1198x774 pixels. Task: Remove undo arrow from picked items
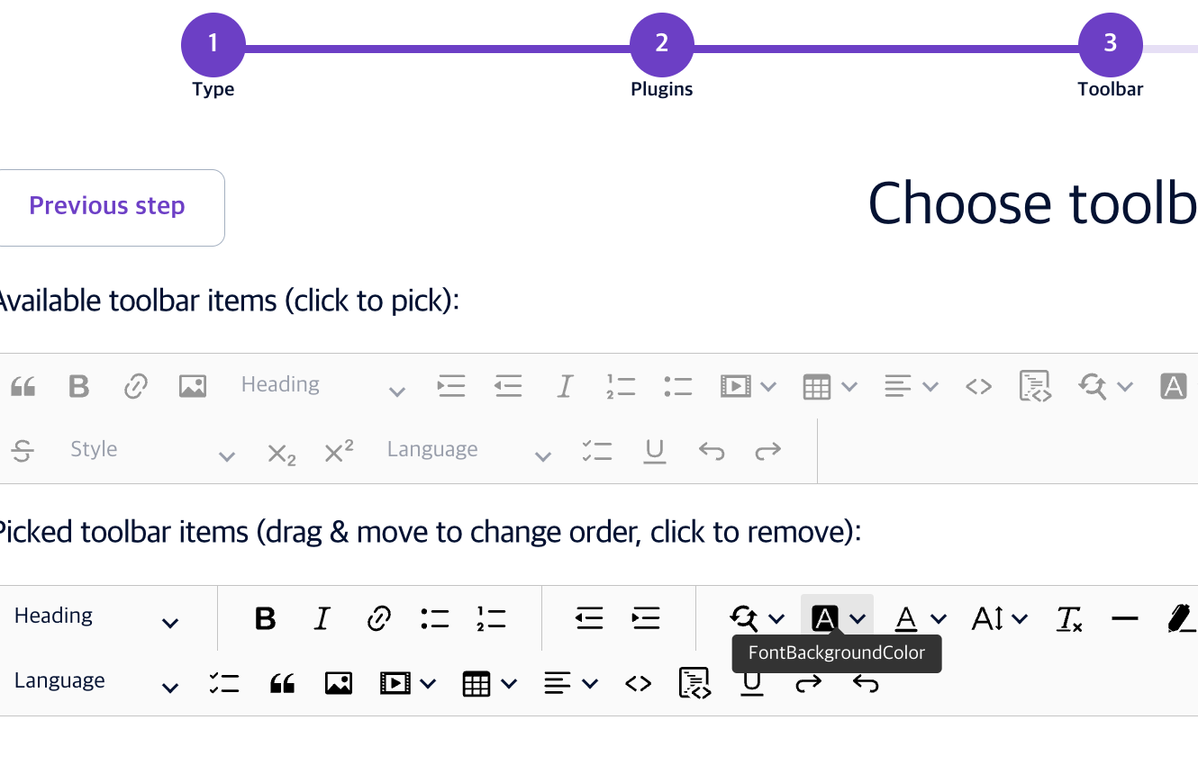tap(865, 684)
